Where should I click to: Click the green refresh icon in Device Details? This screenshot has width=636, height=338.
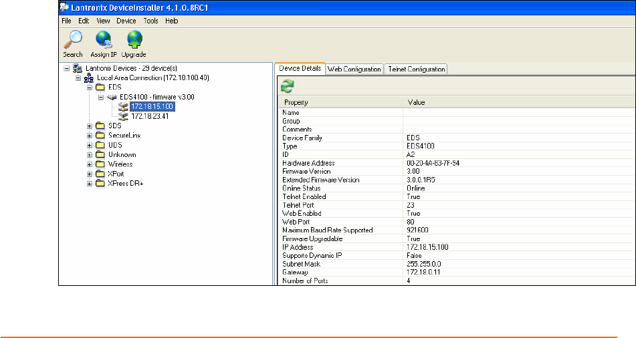(288, 86)
